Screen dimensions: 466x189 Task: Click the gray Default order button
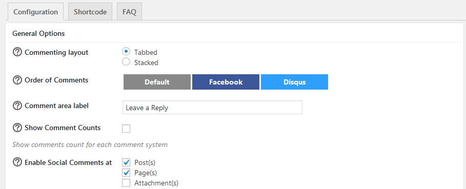click(157, 82)
